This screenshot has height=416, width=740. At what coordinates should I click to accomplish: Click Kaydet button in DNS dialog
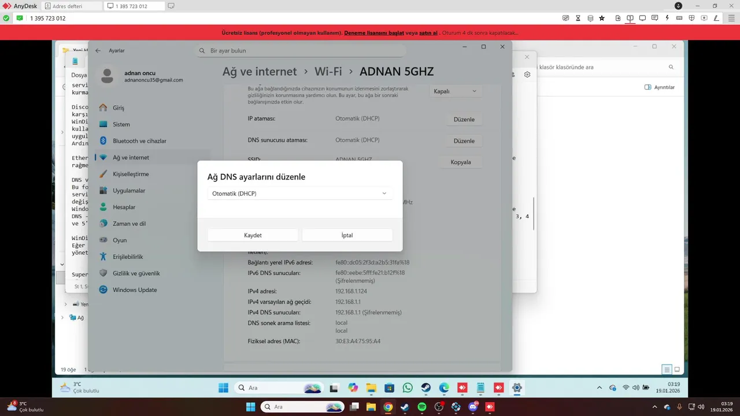click(x=253, y=235)
